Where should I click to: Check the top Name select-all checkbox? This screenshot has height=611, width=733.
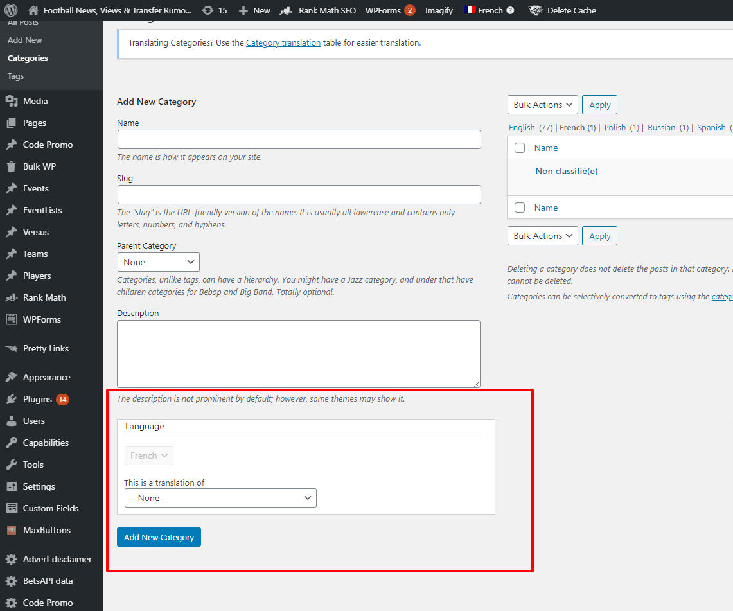[x=520, y=148]
